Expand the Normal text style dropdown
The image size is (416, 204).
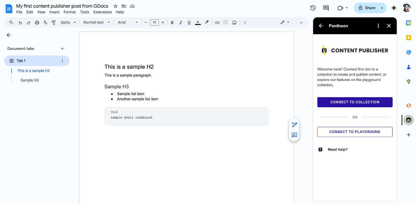tap(96, 22)
